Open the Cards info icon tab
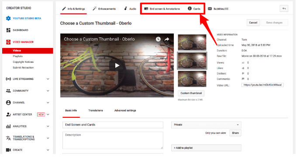296x164 pixels. click(x=194, y=9)
